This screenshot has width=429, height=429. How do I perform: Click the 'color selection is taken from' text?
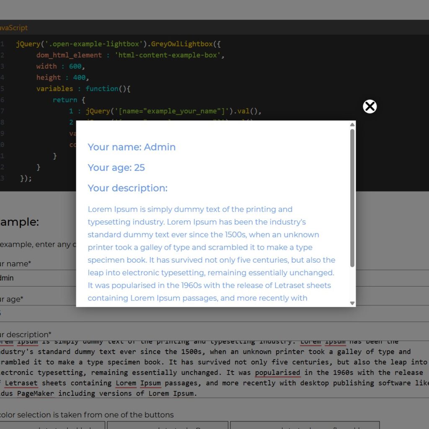click(x=86, y=415)
